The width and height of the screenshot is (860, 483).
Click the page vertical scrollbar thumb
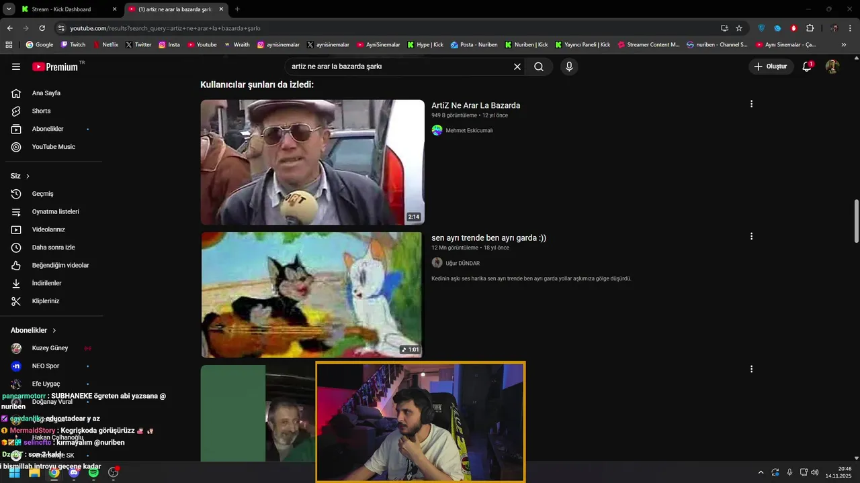tap(856, 222)
